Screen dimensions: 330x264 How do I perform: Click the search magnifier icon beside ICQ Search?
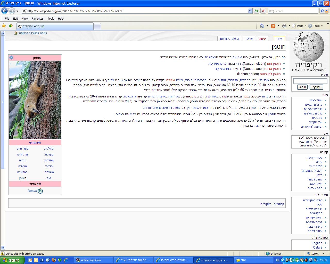pyautogui.click(x=322, y=11)
